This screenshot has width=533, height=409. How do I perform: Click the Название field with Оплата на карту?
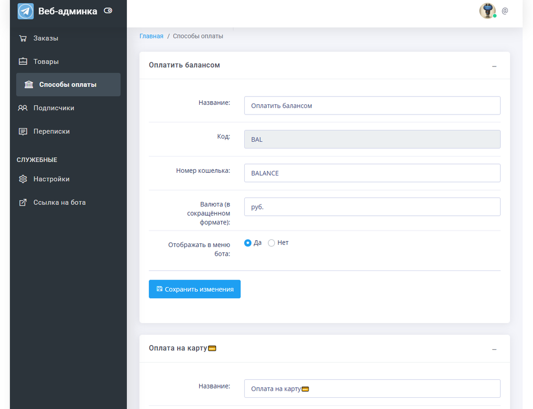pyautogui.click(x=372, y=389)
